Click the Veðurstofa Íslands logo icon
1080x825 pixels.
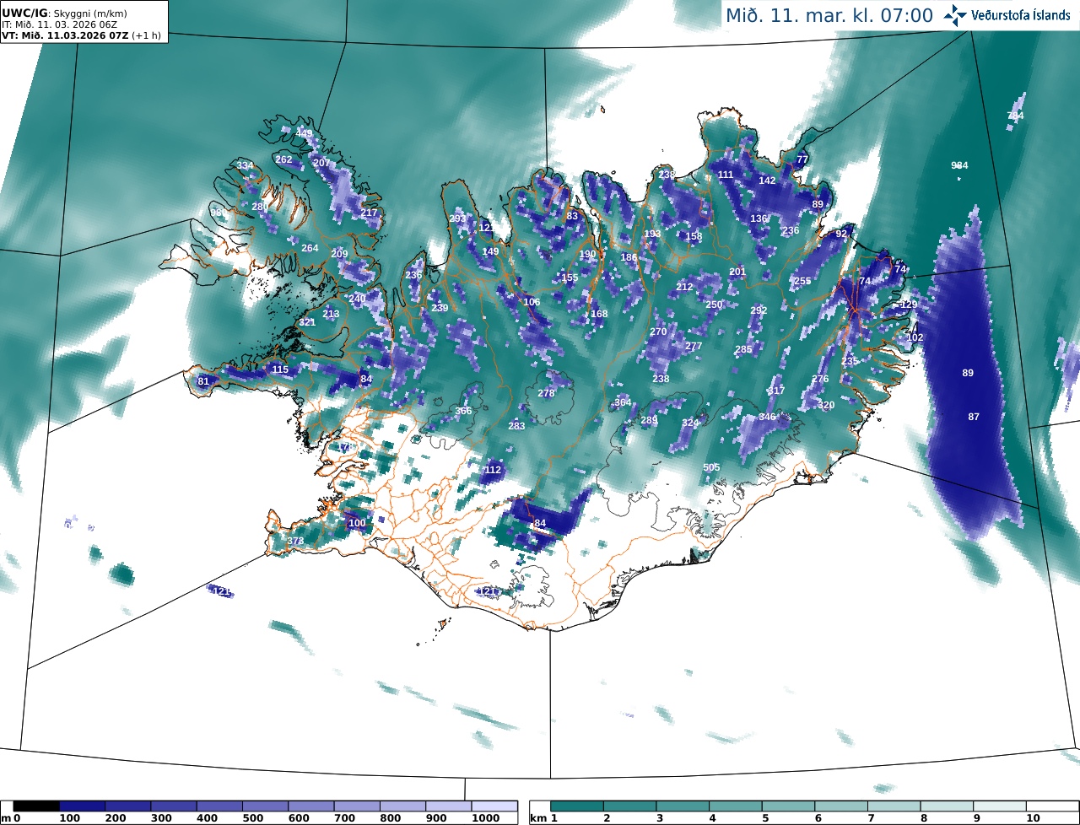click(956, 14)
